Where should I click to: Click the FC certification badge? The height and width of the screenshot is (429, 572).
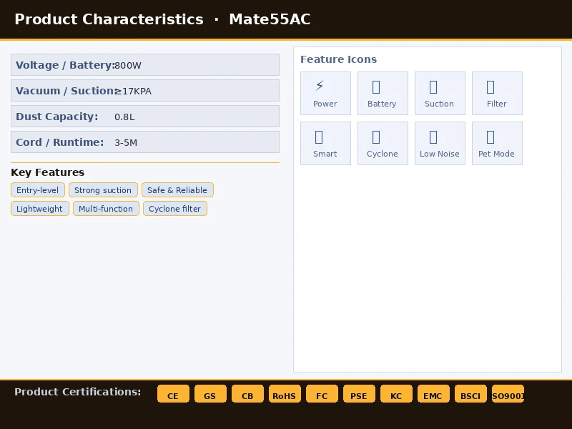point(322,394)
